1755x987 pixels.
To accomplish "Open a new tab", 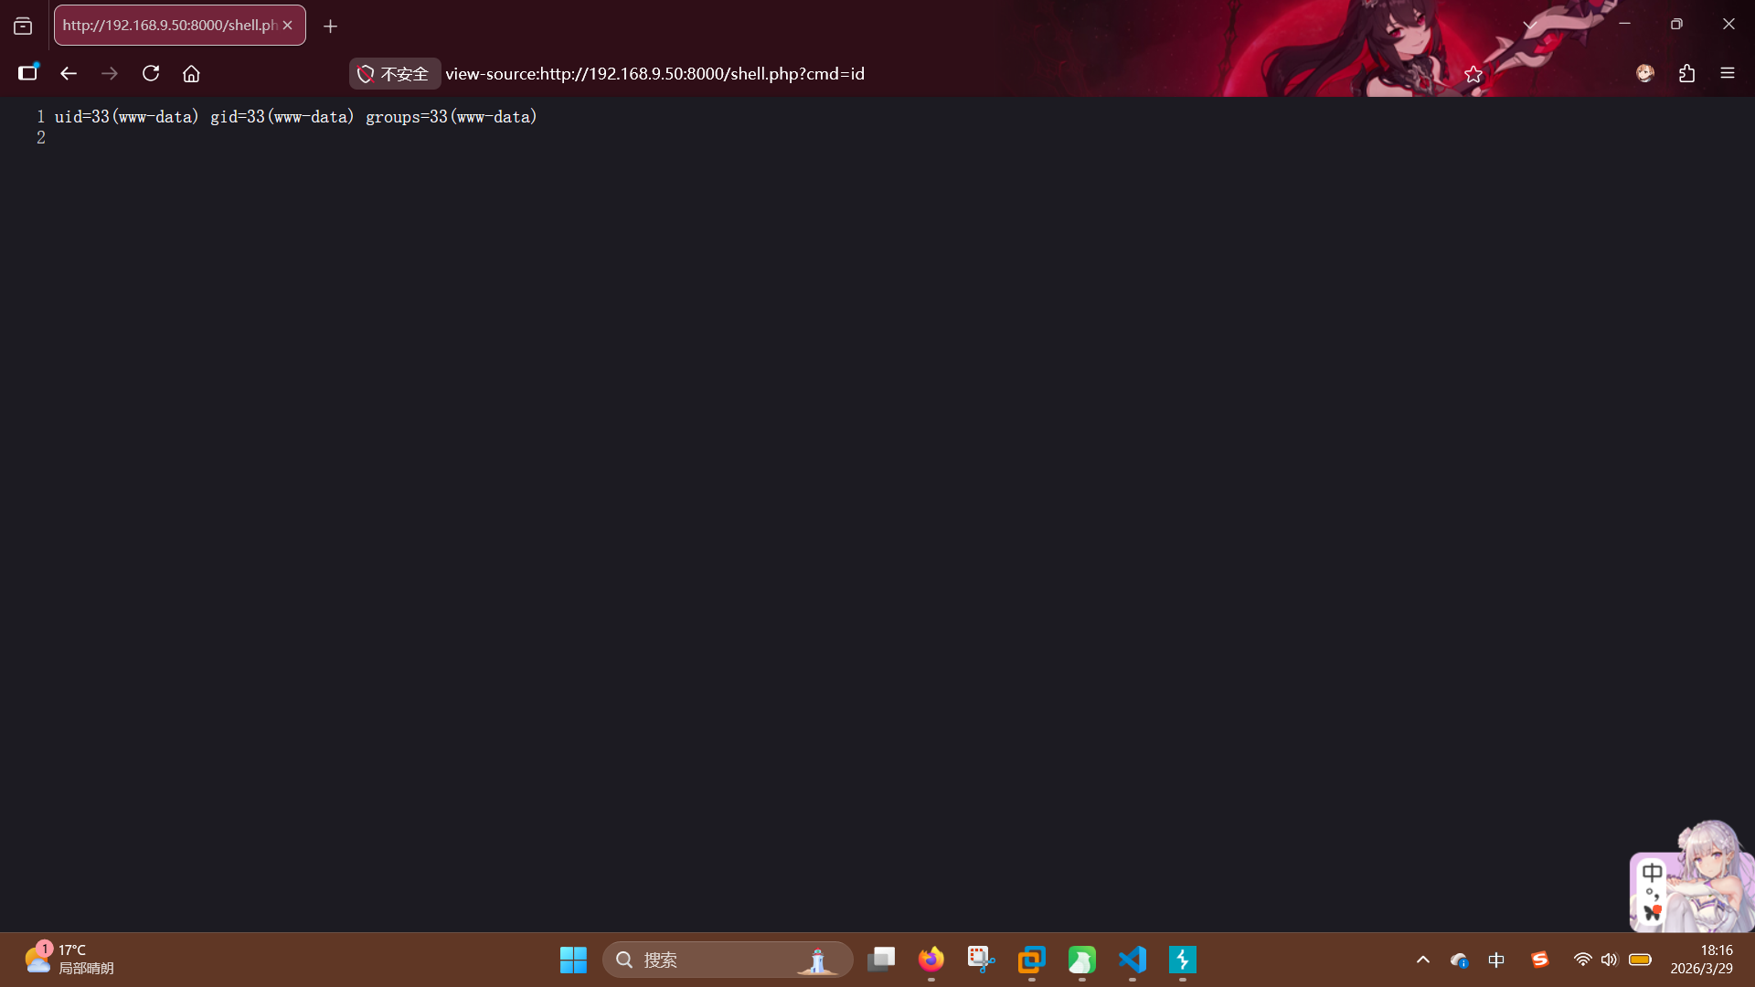I will 330,26.
